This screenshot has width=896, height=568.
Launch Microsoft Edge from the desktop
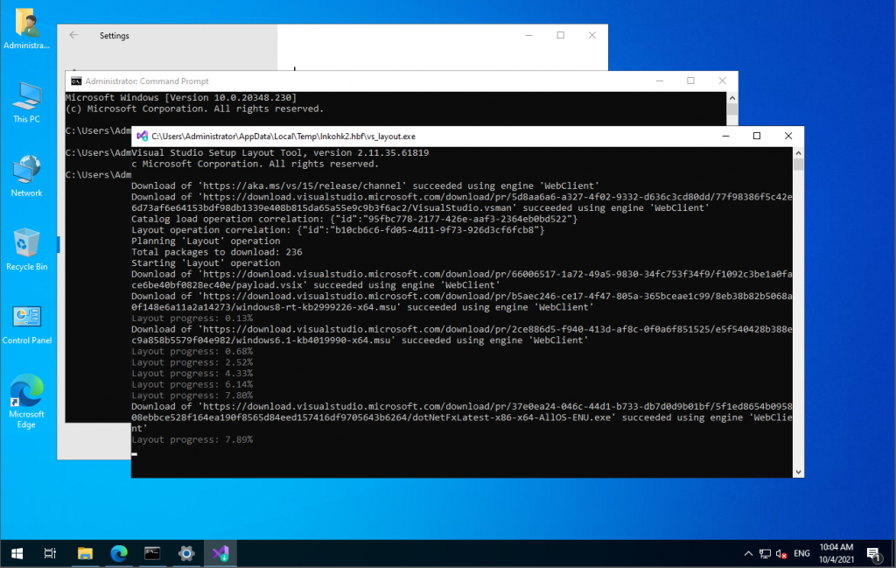coord(26,401)
